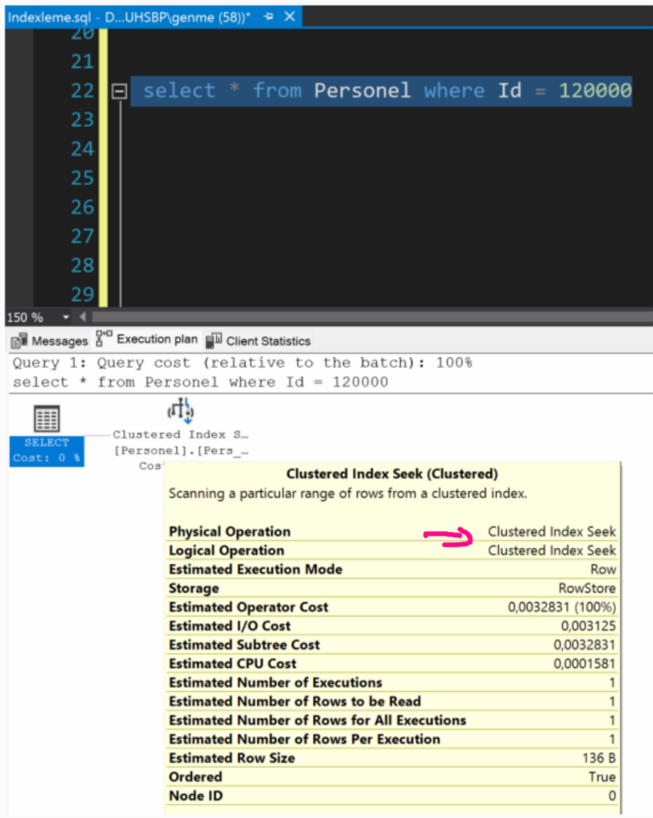Click the Messages tab icon
The width and height of the screenshot is (653, 818).
[x=19, y=341]
